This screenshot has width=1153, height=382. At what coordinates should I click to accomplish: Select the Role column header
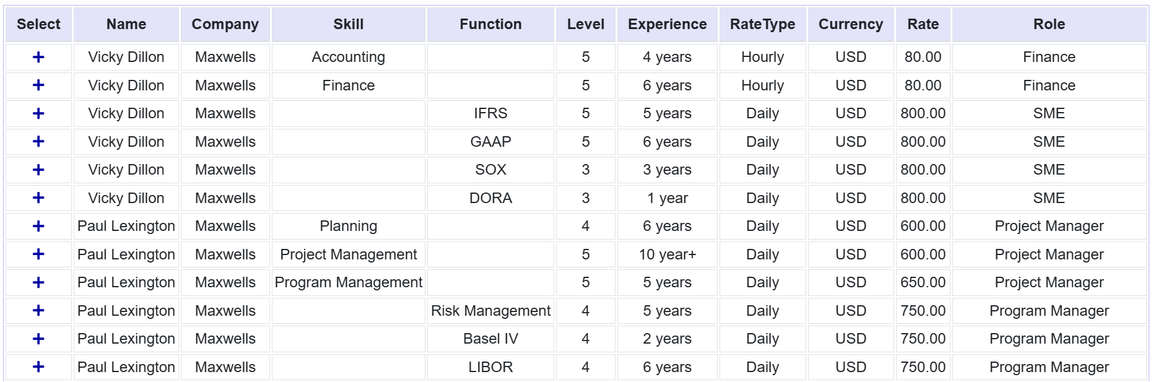click(x=1049, y=24)
